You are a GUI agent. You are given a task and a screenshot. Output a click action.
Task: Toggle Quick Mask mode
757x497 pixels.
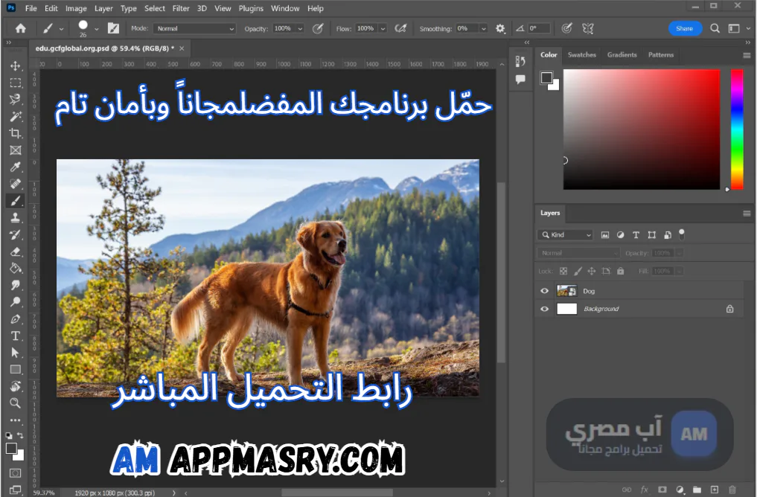[x=16, y=473]
